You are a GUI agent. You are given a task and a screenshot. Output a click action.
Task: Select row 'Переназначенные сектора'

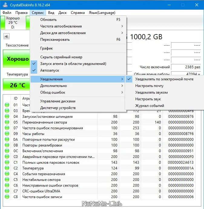point(99,122)
